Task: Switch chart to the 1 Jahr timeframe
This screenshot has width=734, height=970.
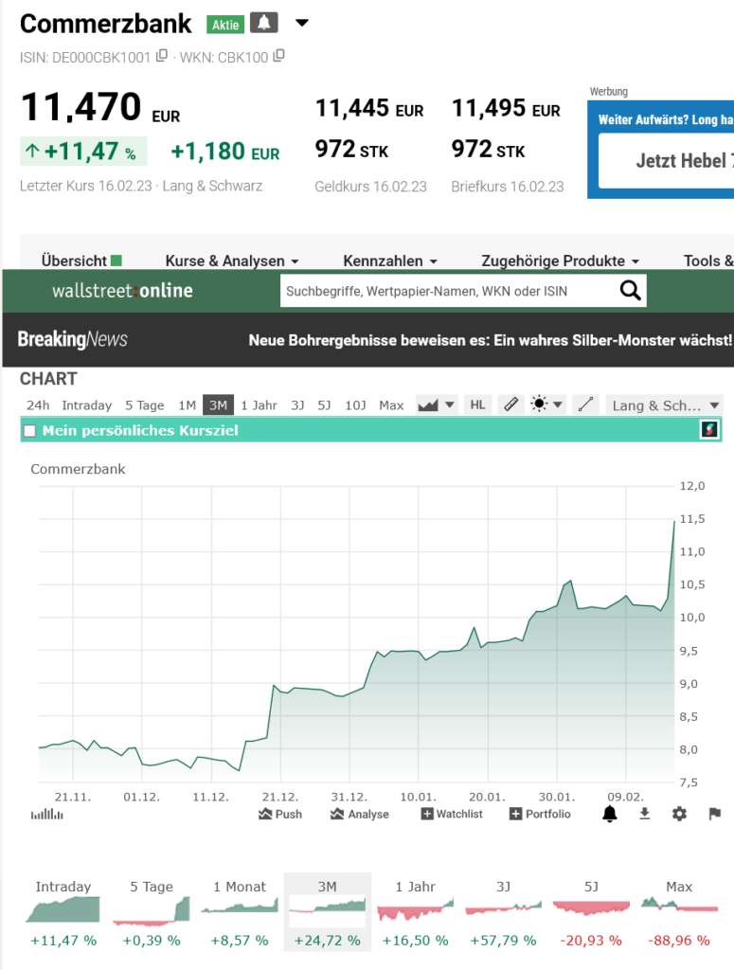Action: click(x=259, y=405)
